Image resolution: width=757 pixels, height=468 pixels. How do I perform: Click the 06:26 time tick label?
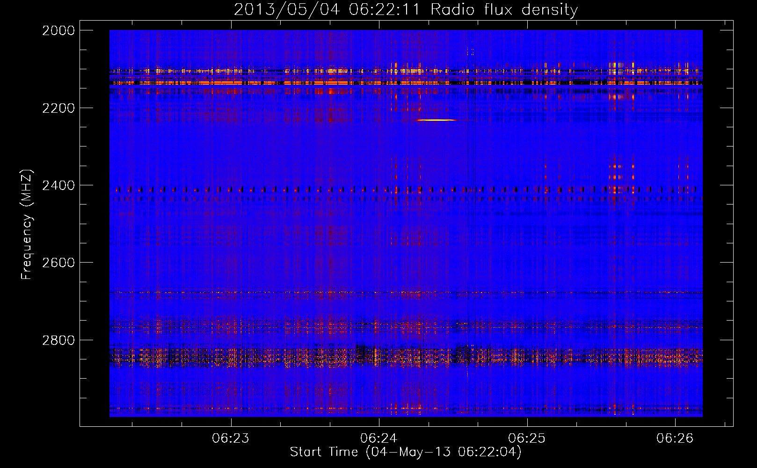(675, 438)
